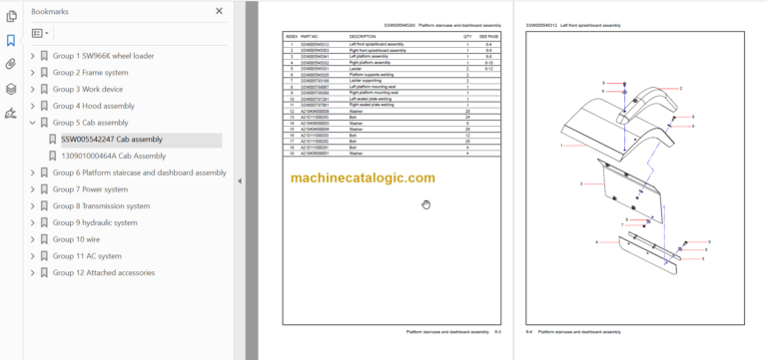Screen dimensions: 767x360
Task: Click the Platform supports welding row
Action: point(391,75)
